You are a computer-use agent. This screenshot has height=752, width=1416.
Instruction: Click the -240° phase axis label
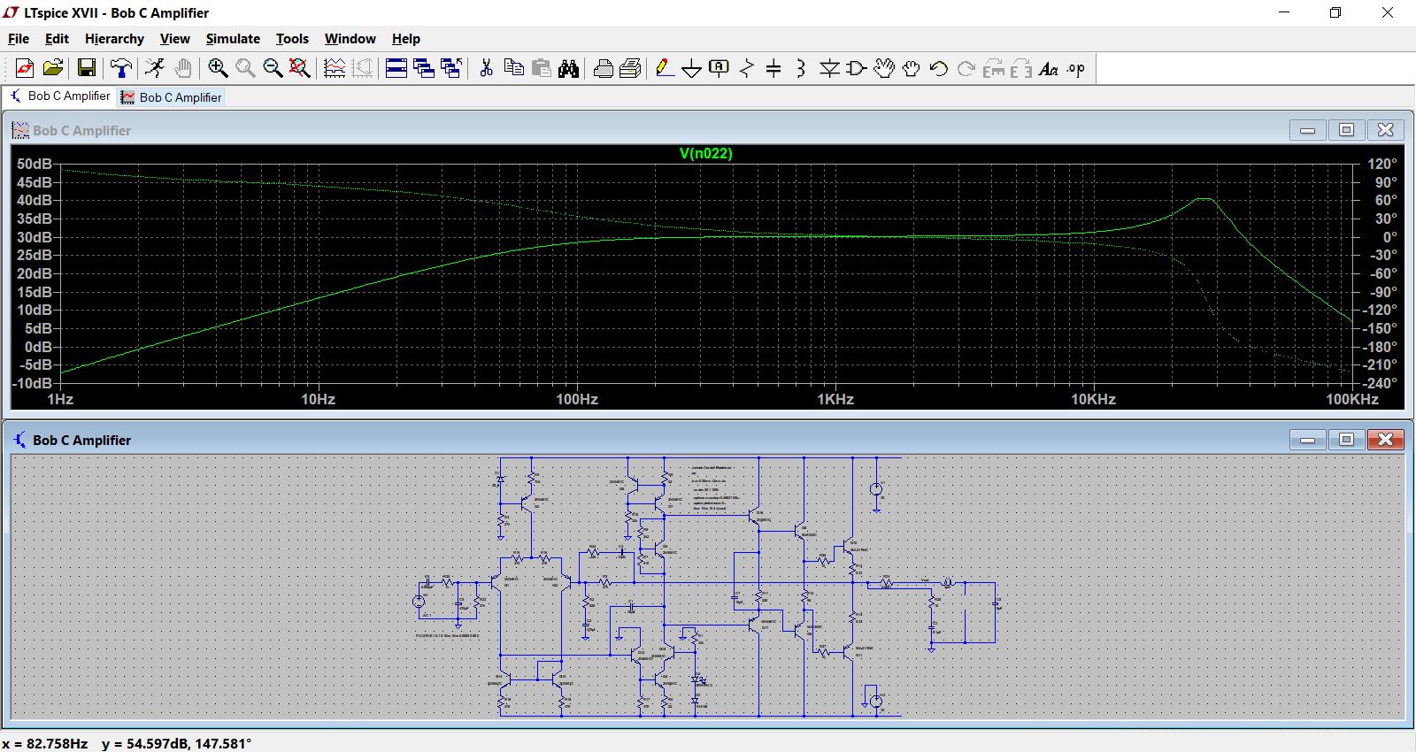pyautogui.click(x=1380, y=383)
